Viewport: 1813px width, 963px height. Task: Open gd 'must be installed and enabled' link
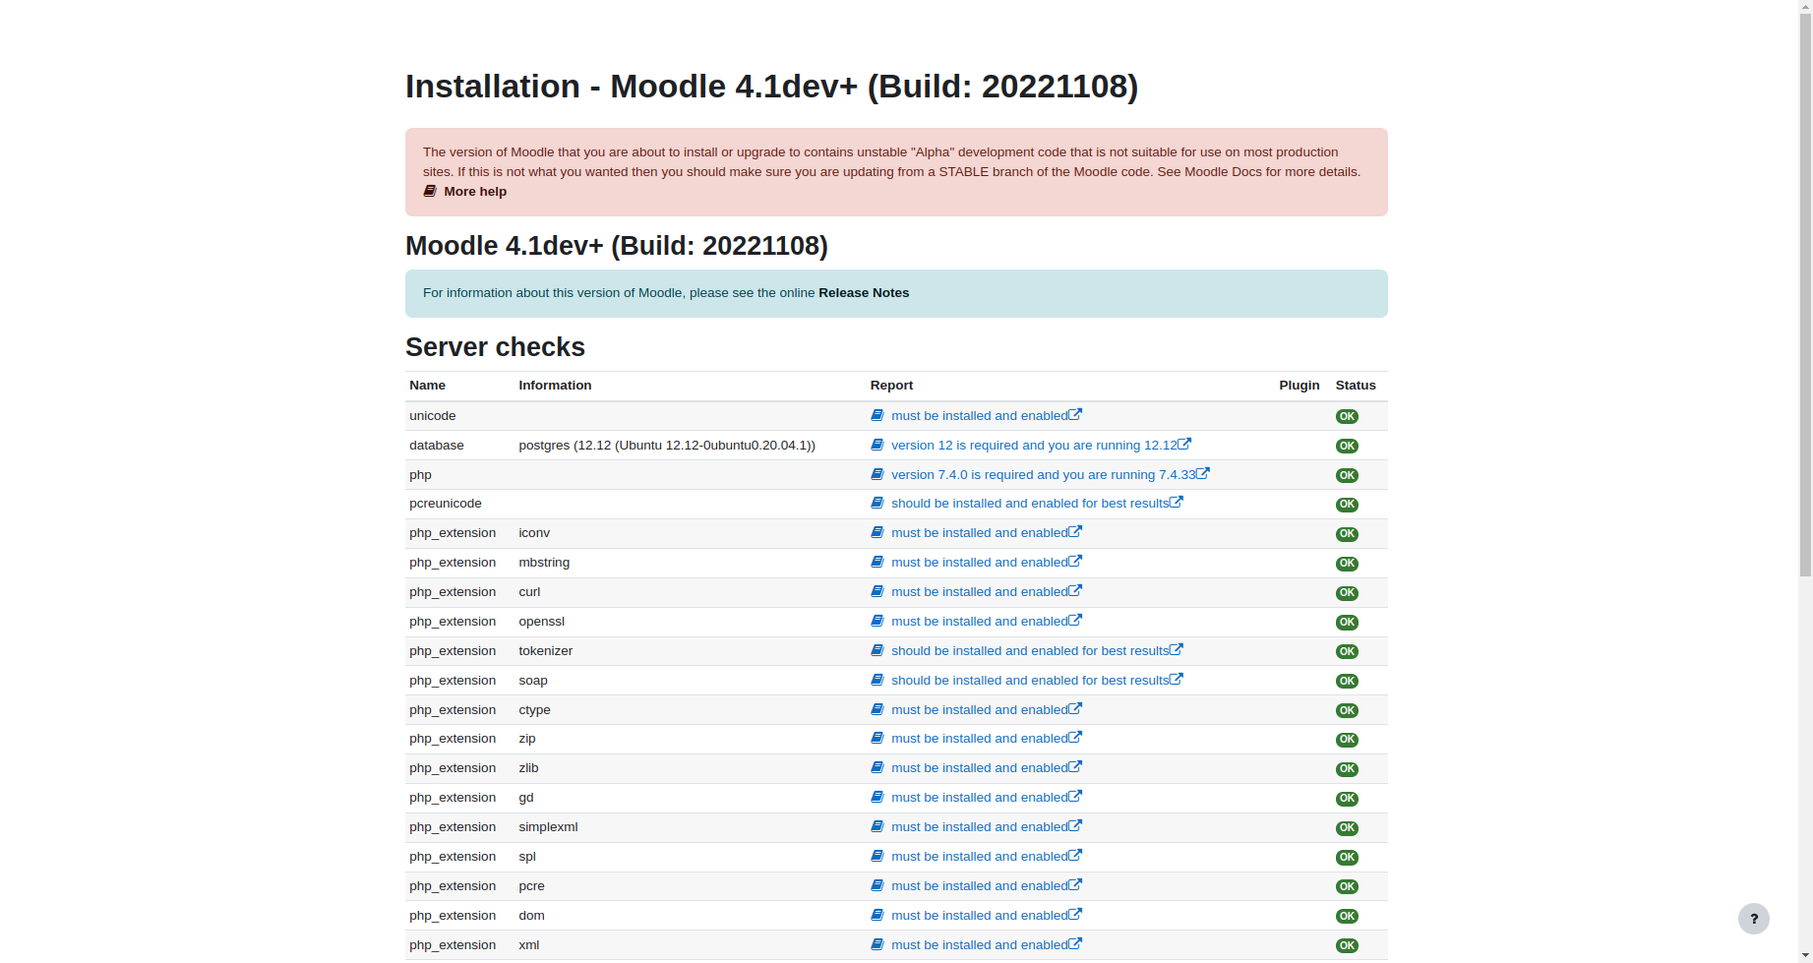click(x=979, y=798)
